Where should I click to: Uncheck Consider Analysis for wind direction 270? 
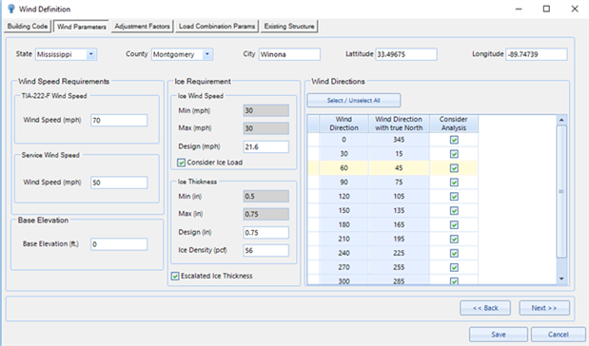454,267
